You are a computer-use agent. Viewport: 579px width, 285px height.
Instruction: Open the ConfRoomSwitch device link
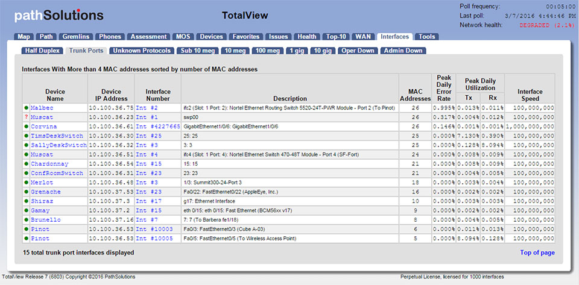pyautogui.click(x=57, y=174)
